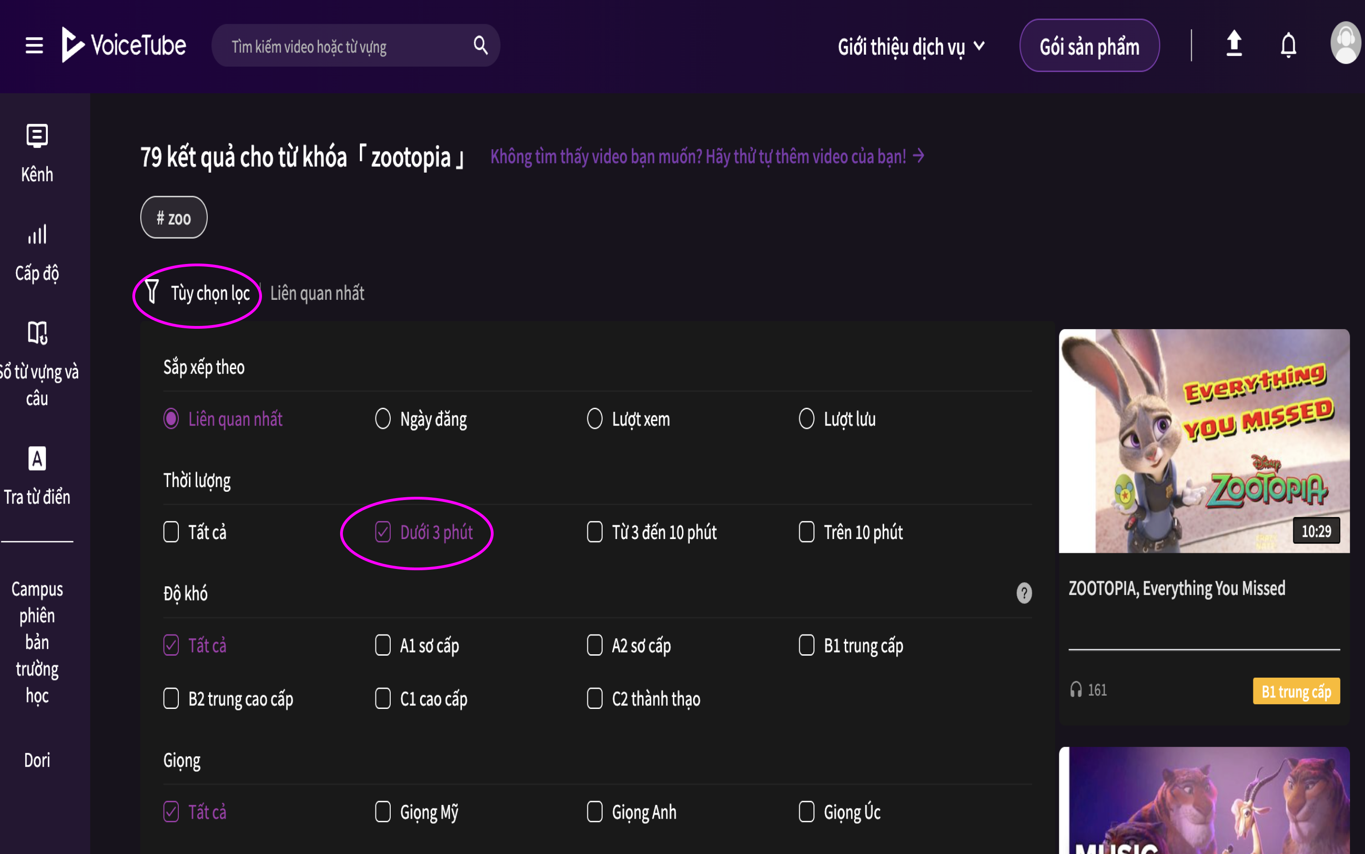Viewport: 1365px width, 854px height.
Task: Click the Gói sản phẩm button
Action: (1089, 46)
